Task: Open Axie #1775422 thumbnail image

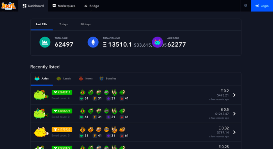Action: tap(41, 132)
